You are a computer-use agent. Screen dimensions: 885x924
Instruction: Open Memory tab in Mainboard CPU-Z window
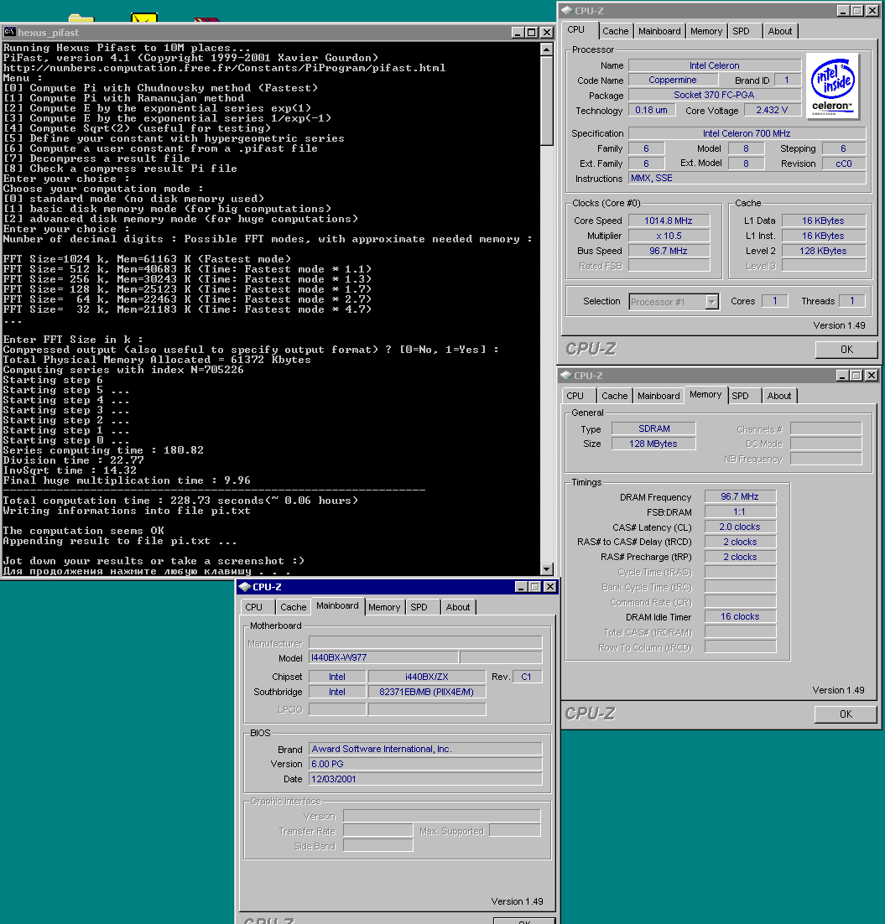click(384, 607)
